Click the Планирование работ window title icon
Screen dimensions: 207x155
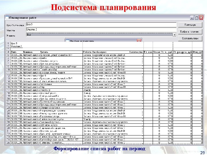coord(7,18)
